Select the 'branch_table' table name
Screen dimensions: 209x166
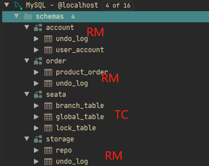(80, 106)
